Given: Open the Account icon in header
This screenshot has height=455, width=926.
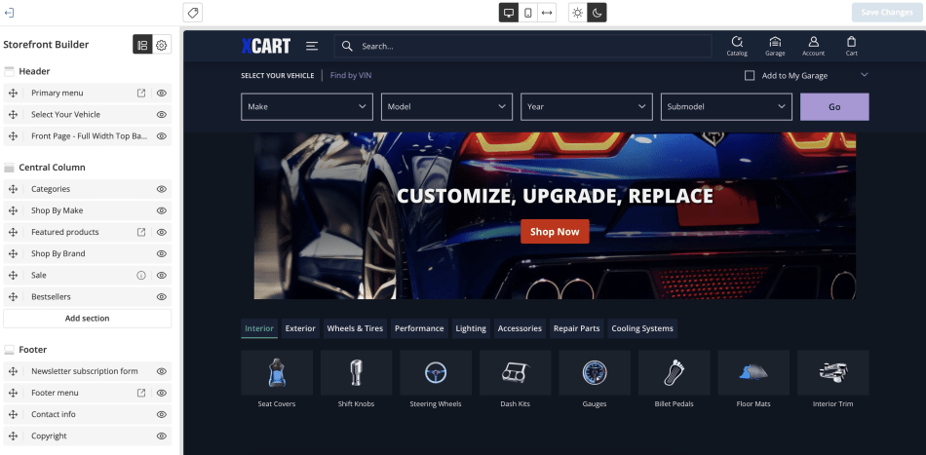Looking at the screenshot, I should pos(813,46).
